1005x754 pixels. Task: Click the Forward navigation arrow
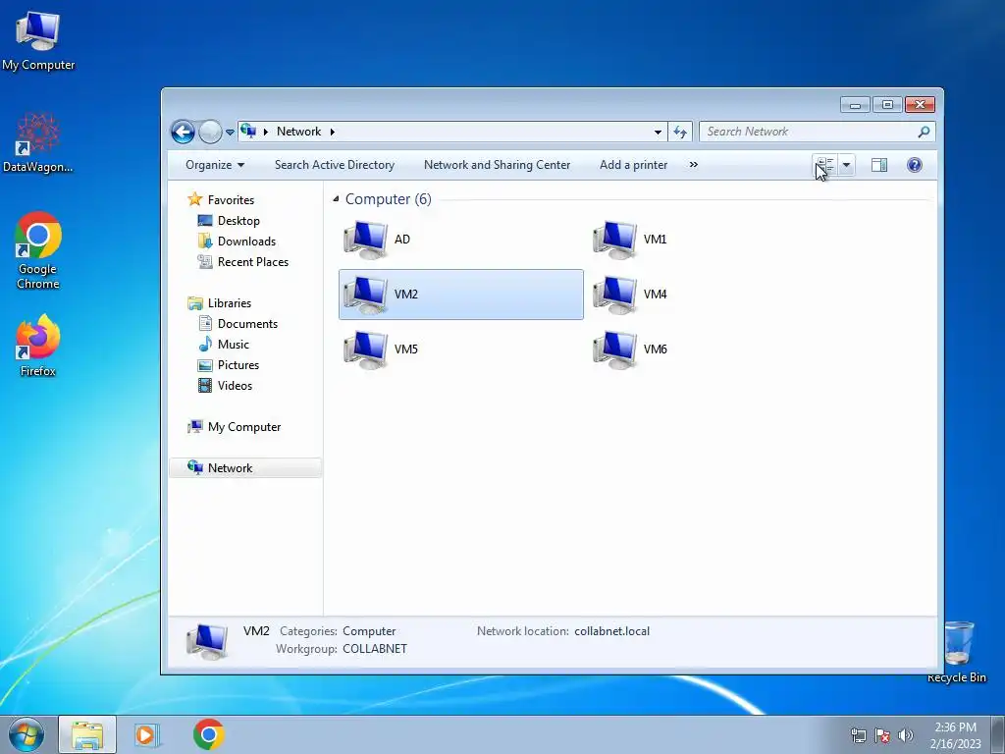pyautogui.click(x=210, y=133)
